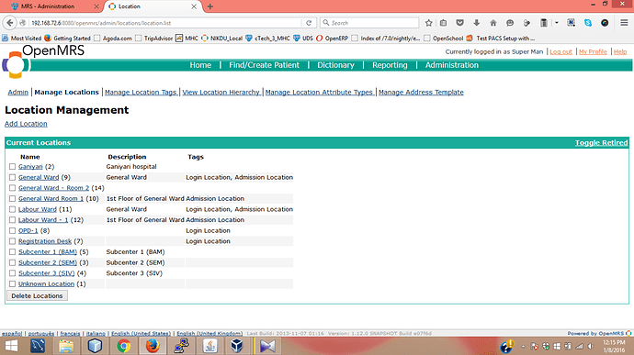Expand the toolbar overflow dropdown arrow
The image size is (634, 355).
pos(557,23)
